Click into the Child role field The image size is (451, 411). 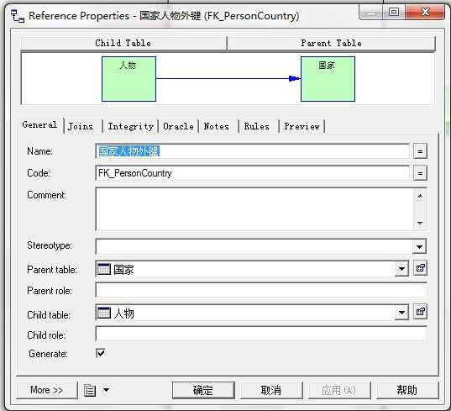coord(261,335)
